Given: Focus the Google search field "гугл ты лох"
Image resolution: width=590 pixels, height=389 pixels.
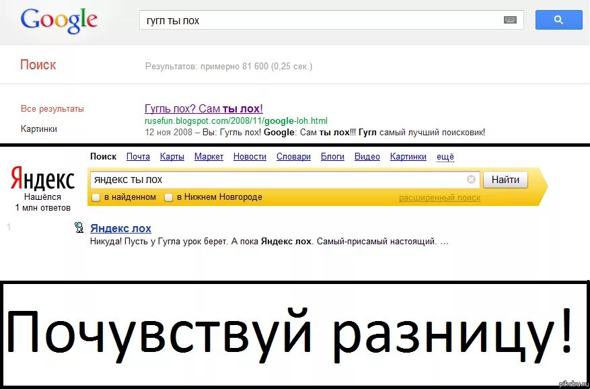Looking at the screenshot, I should click(331, 20).
